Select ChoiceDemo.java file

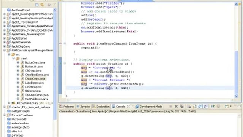(35, 79)
